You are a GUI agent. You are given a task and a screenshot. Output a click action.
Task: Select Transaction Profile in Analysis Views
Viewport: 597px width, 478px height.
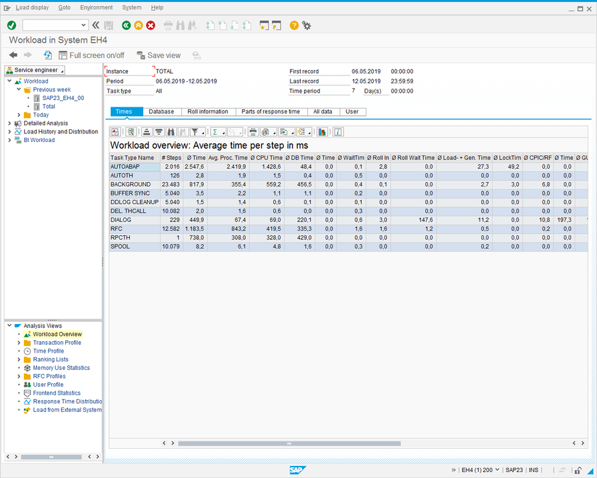coord(56,342)
